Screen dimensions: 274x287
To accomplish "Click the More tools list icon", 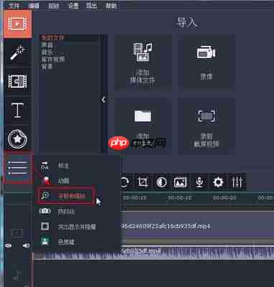I will pyautogui.click(x=18, y=167).
